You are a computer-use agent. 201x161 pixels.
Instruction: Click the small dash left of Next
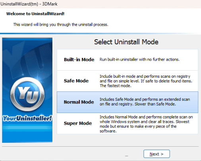pyautogui.click(x=127, y=156)
